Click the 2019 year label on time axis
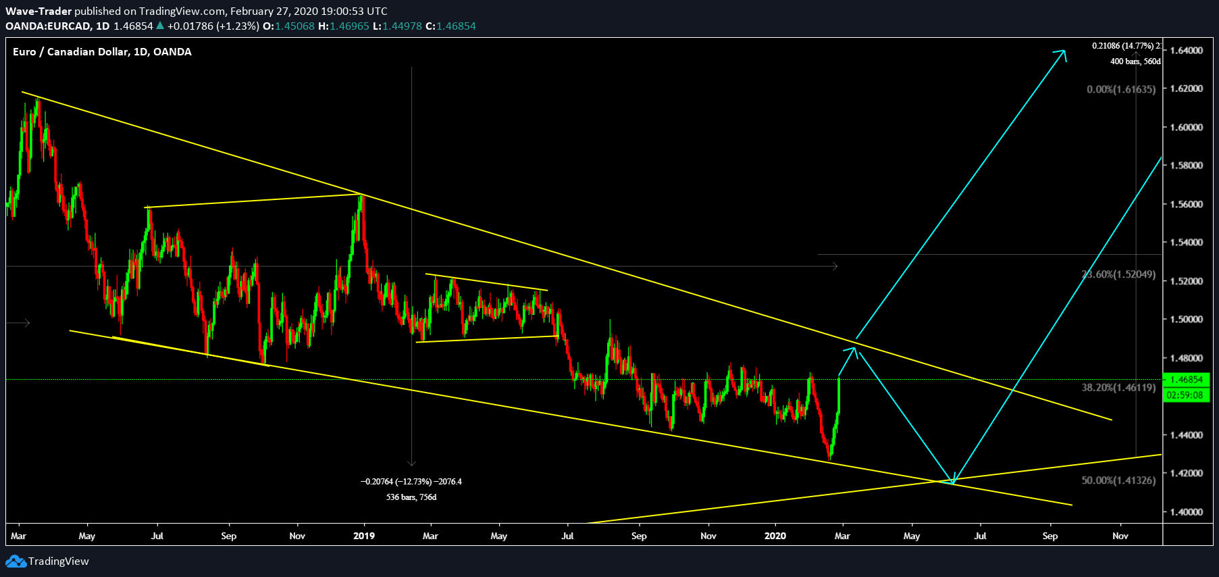 364,536
